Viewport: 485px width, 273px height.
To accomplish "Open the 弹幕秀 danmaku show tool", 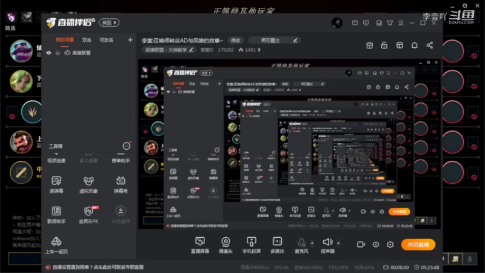I will [121, 184].
